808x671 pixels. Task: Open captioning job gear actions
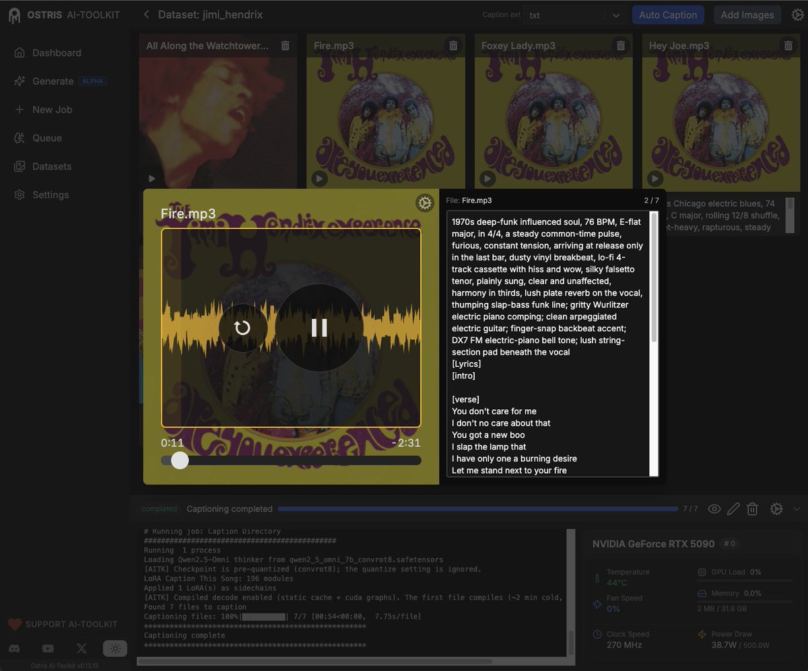point(776,509)
